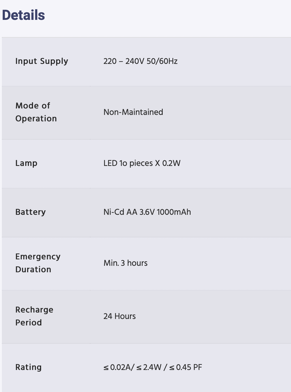Image resolution: width=291 pixels, height=392 pixels.
Task: Select the Input Supply label
Action: click(42, 61)
